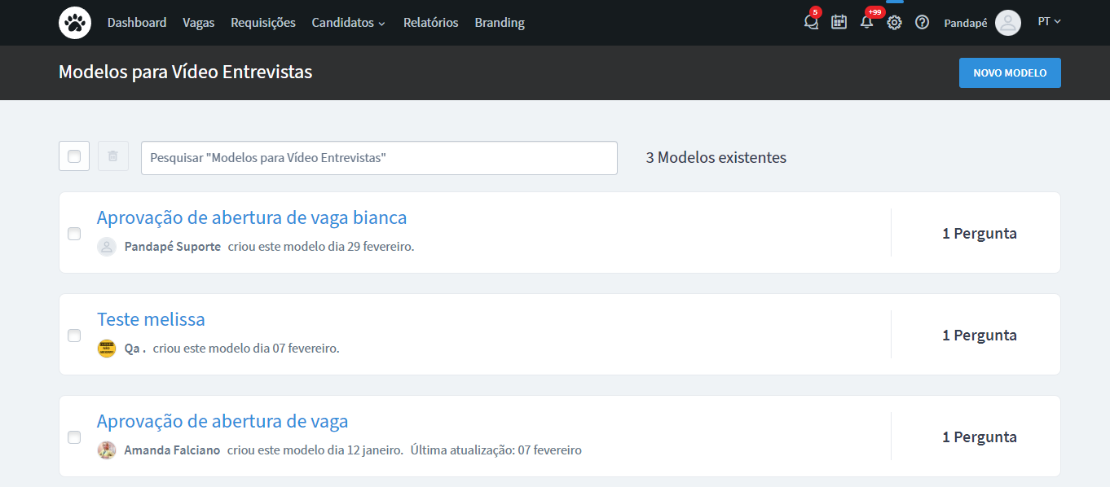Check the box for Teste melissa
The image size is (1110, 487).
(74, 335)
